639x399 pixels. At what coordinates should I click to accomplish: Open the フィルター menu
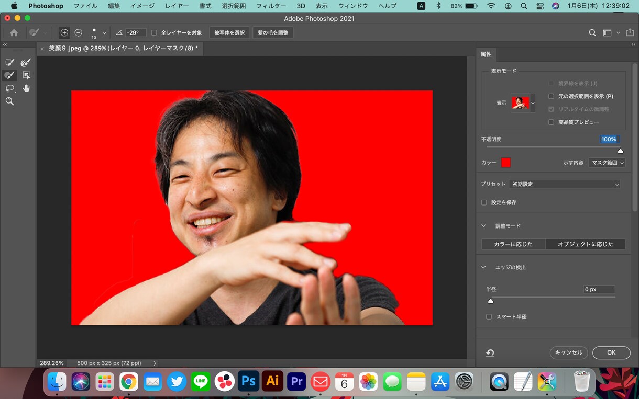coord(271,6)
